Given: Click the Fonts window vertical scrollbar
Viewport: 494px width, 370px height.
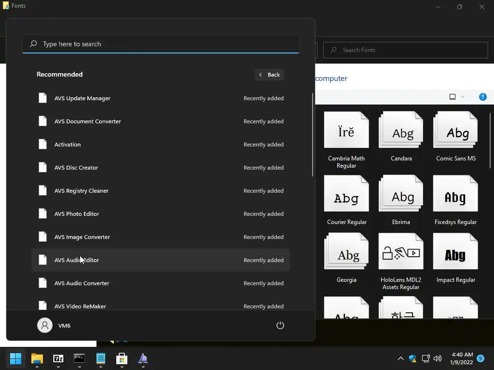Looking at the screenshot, I should click(x=491, y=140).
